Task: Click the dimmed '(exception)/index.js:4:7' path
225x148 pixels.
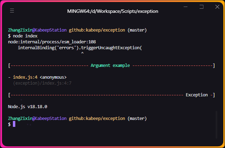Action: pos(42,83)
